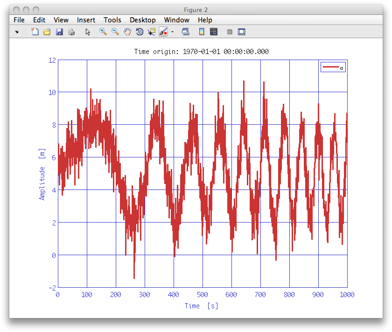
Task: Click the Link Plot toolbar icon
Action: point(186,32)
